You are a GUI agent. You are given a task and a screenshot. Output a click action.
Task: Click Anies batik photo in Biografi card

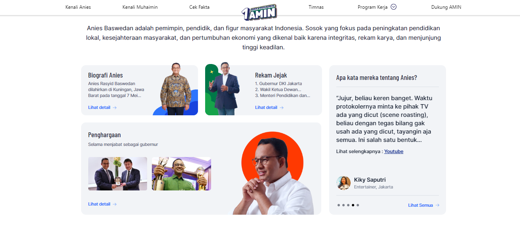176,89
